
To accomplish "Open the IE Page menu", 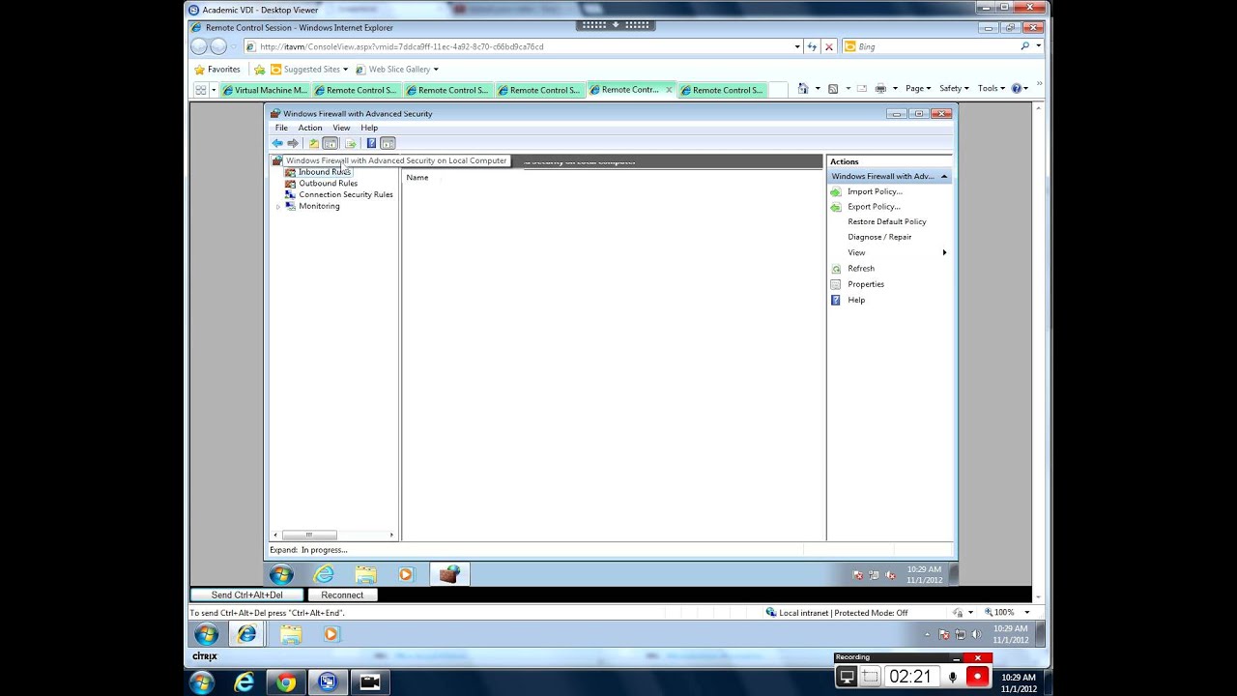I will point(917,89).
